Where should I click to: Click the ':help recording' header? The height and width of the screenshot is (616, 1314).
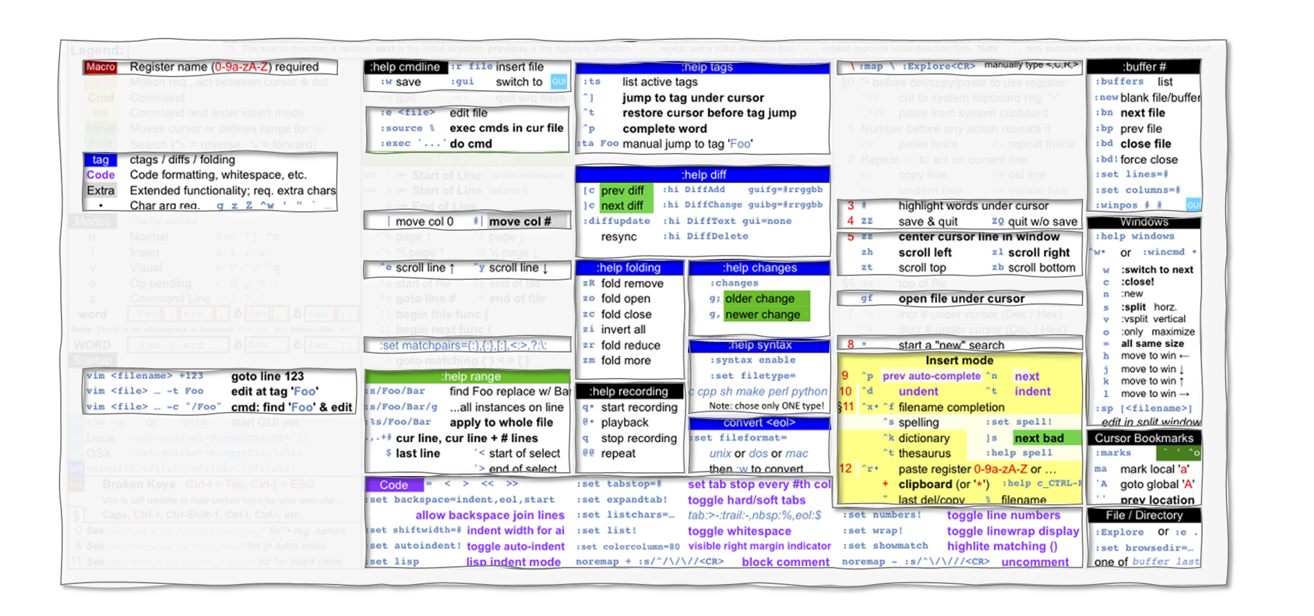629,392
